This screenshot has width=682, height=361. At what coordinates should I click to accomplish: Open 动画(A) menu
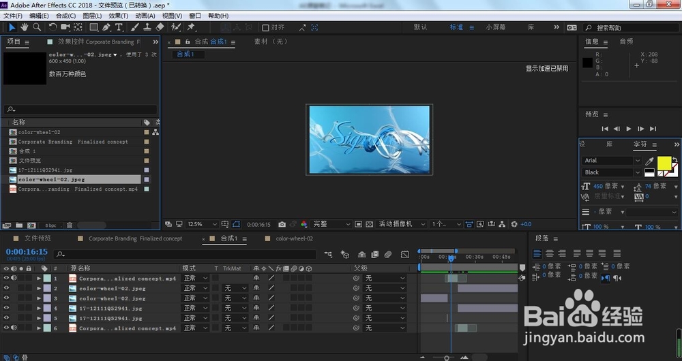(145, 16)
